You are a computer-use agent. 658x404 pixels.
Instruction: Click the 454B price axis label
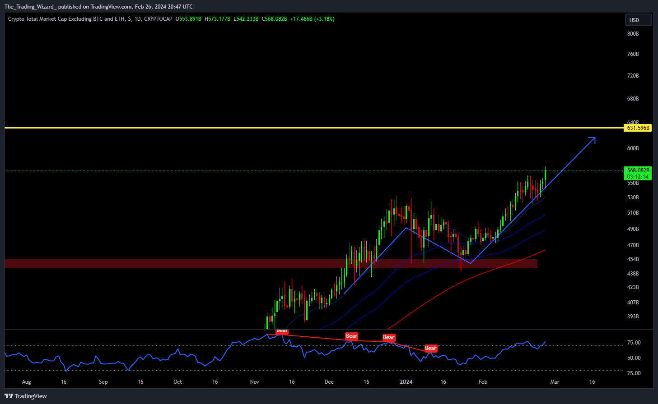[633, 259]
